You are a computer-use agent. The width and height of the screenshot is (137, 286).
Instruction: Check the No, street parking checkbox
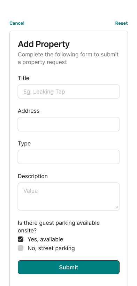[21, 248]
